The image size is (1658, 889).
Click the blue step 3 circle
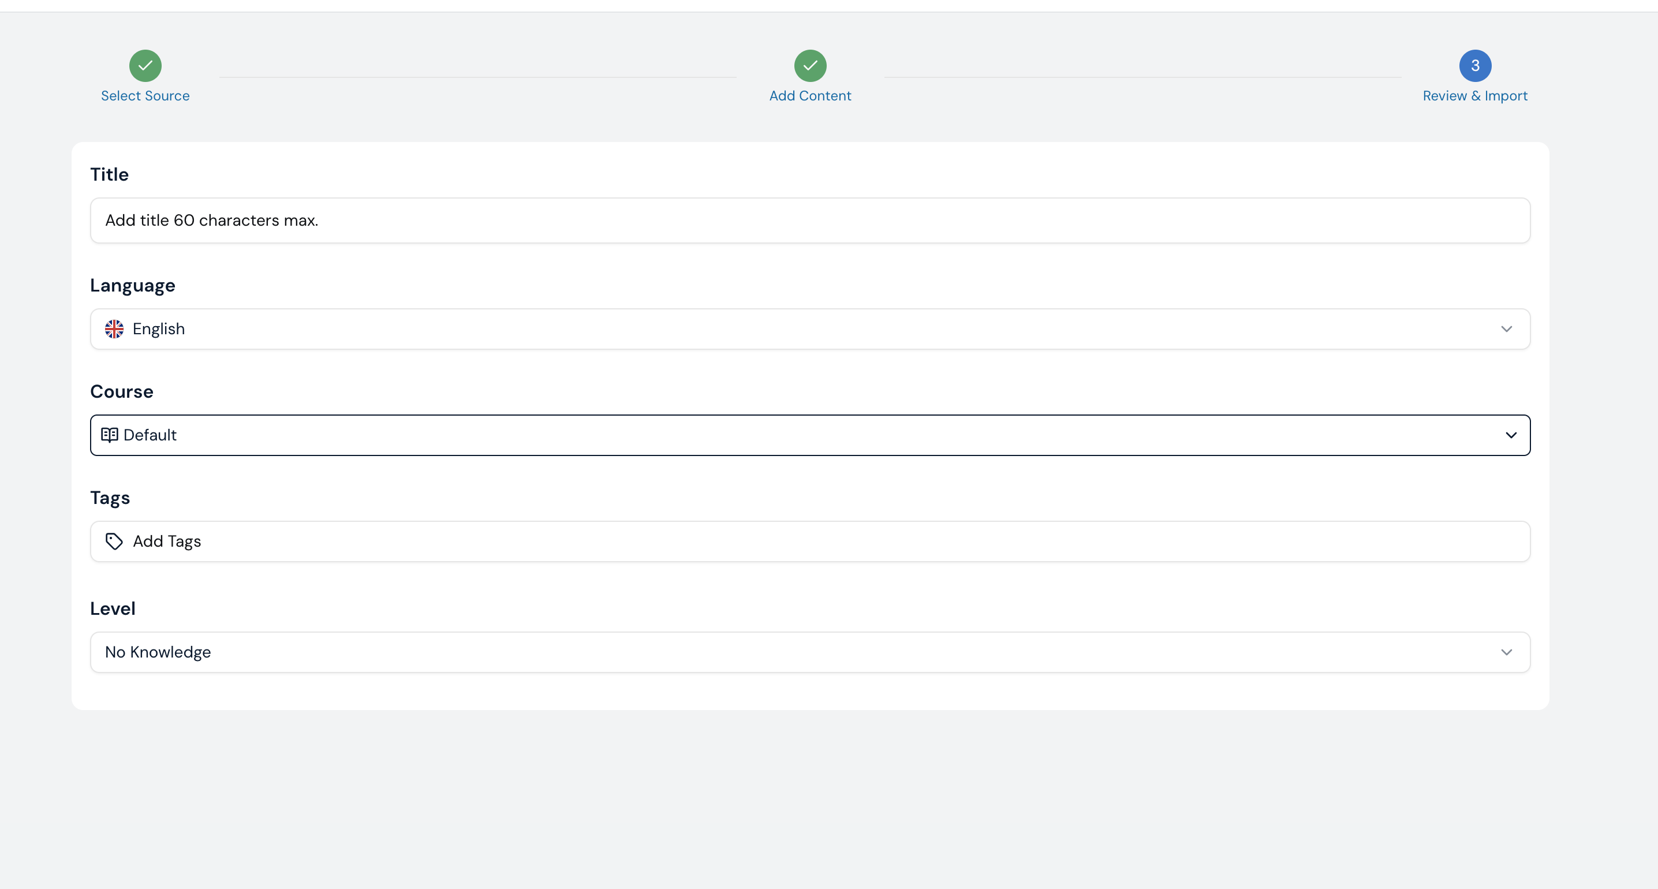[x=1474, y=66]
